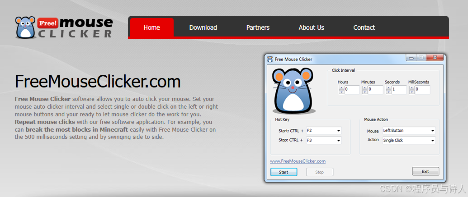Click the 'Start: CTRL +' label

tap(290, 131)
